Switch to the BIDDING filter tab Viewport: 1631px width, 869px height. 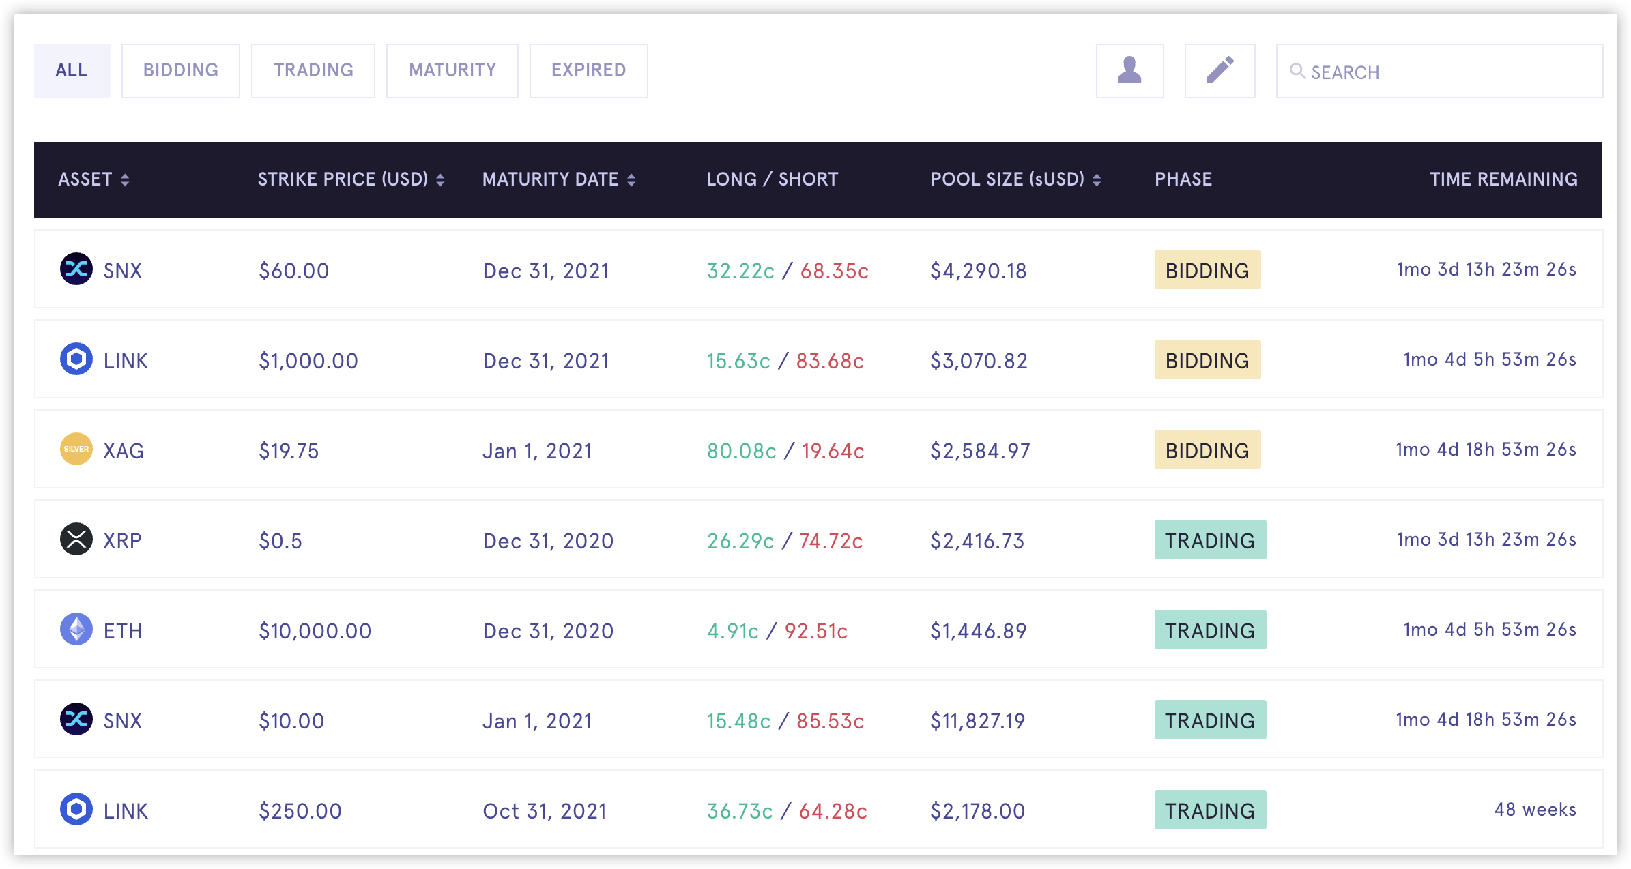(x=181, y=71)
